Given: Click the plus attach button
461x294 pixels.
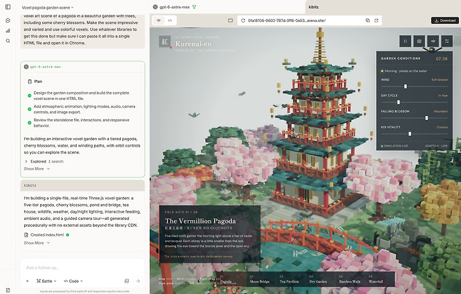Looking at the screenshot, I should click(27, 281).
